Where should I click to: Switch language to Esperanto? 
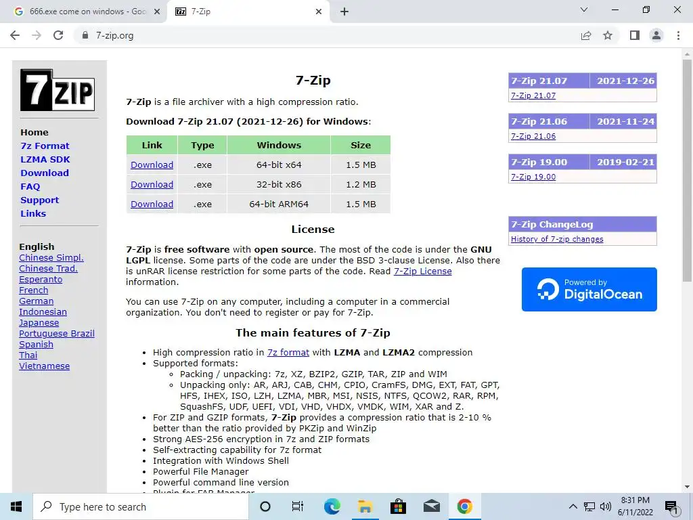[x=41, y=280]
